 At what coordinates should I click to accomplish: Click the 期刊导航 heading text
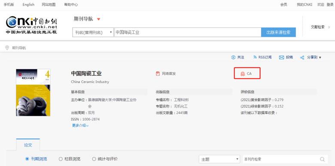[x=83, y=19]
